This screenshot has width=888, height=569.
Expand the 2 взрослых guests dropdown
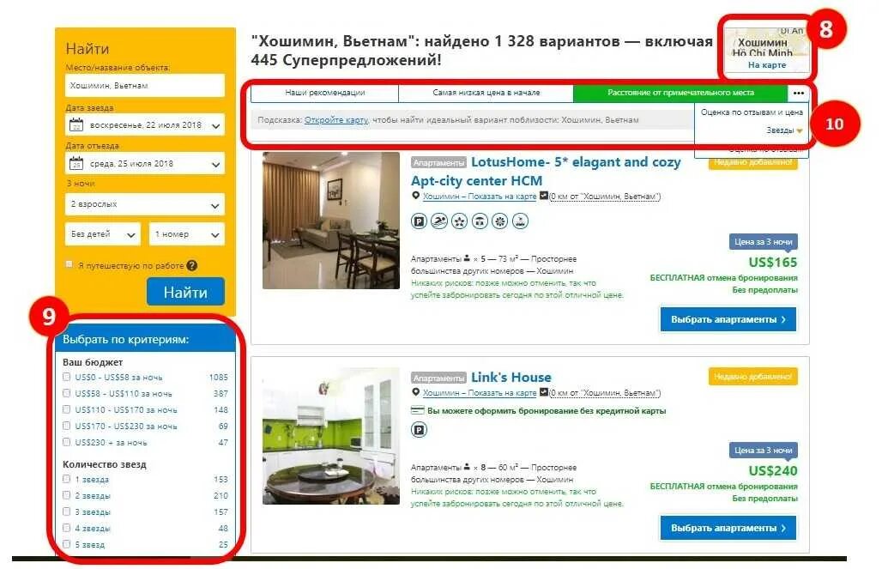point(145,204)
